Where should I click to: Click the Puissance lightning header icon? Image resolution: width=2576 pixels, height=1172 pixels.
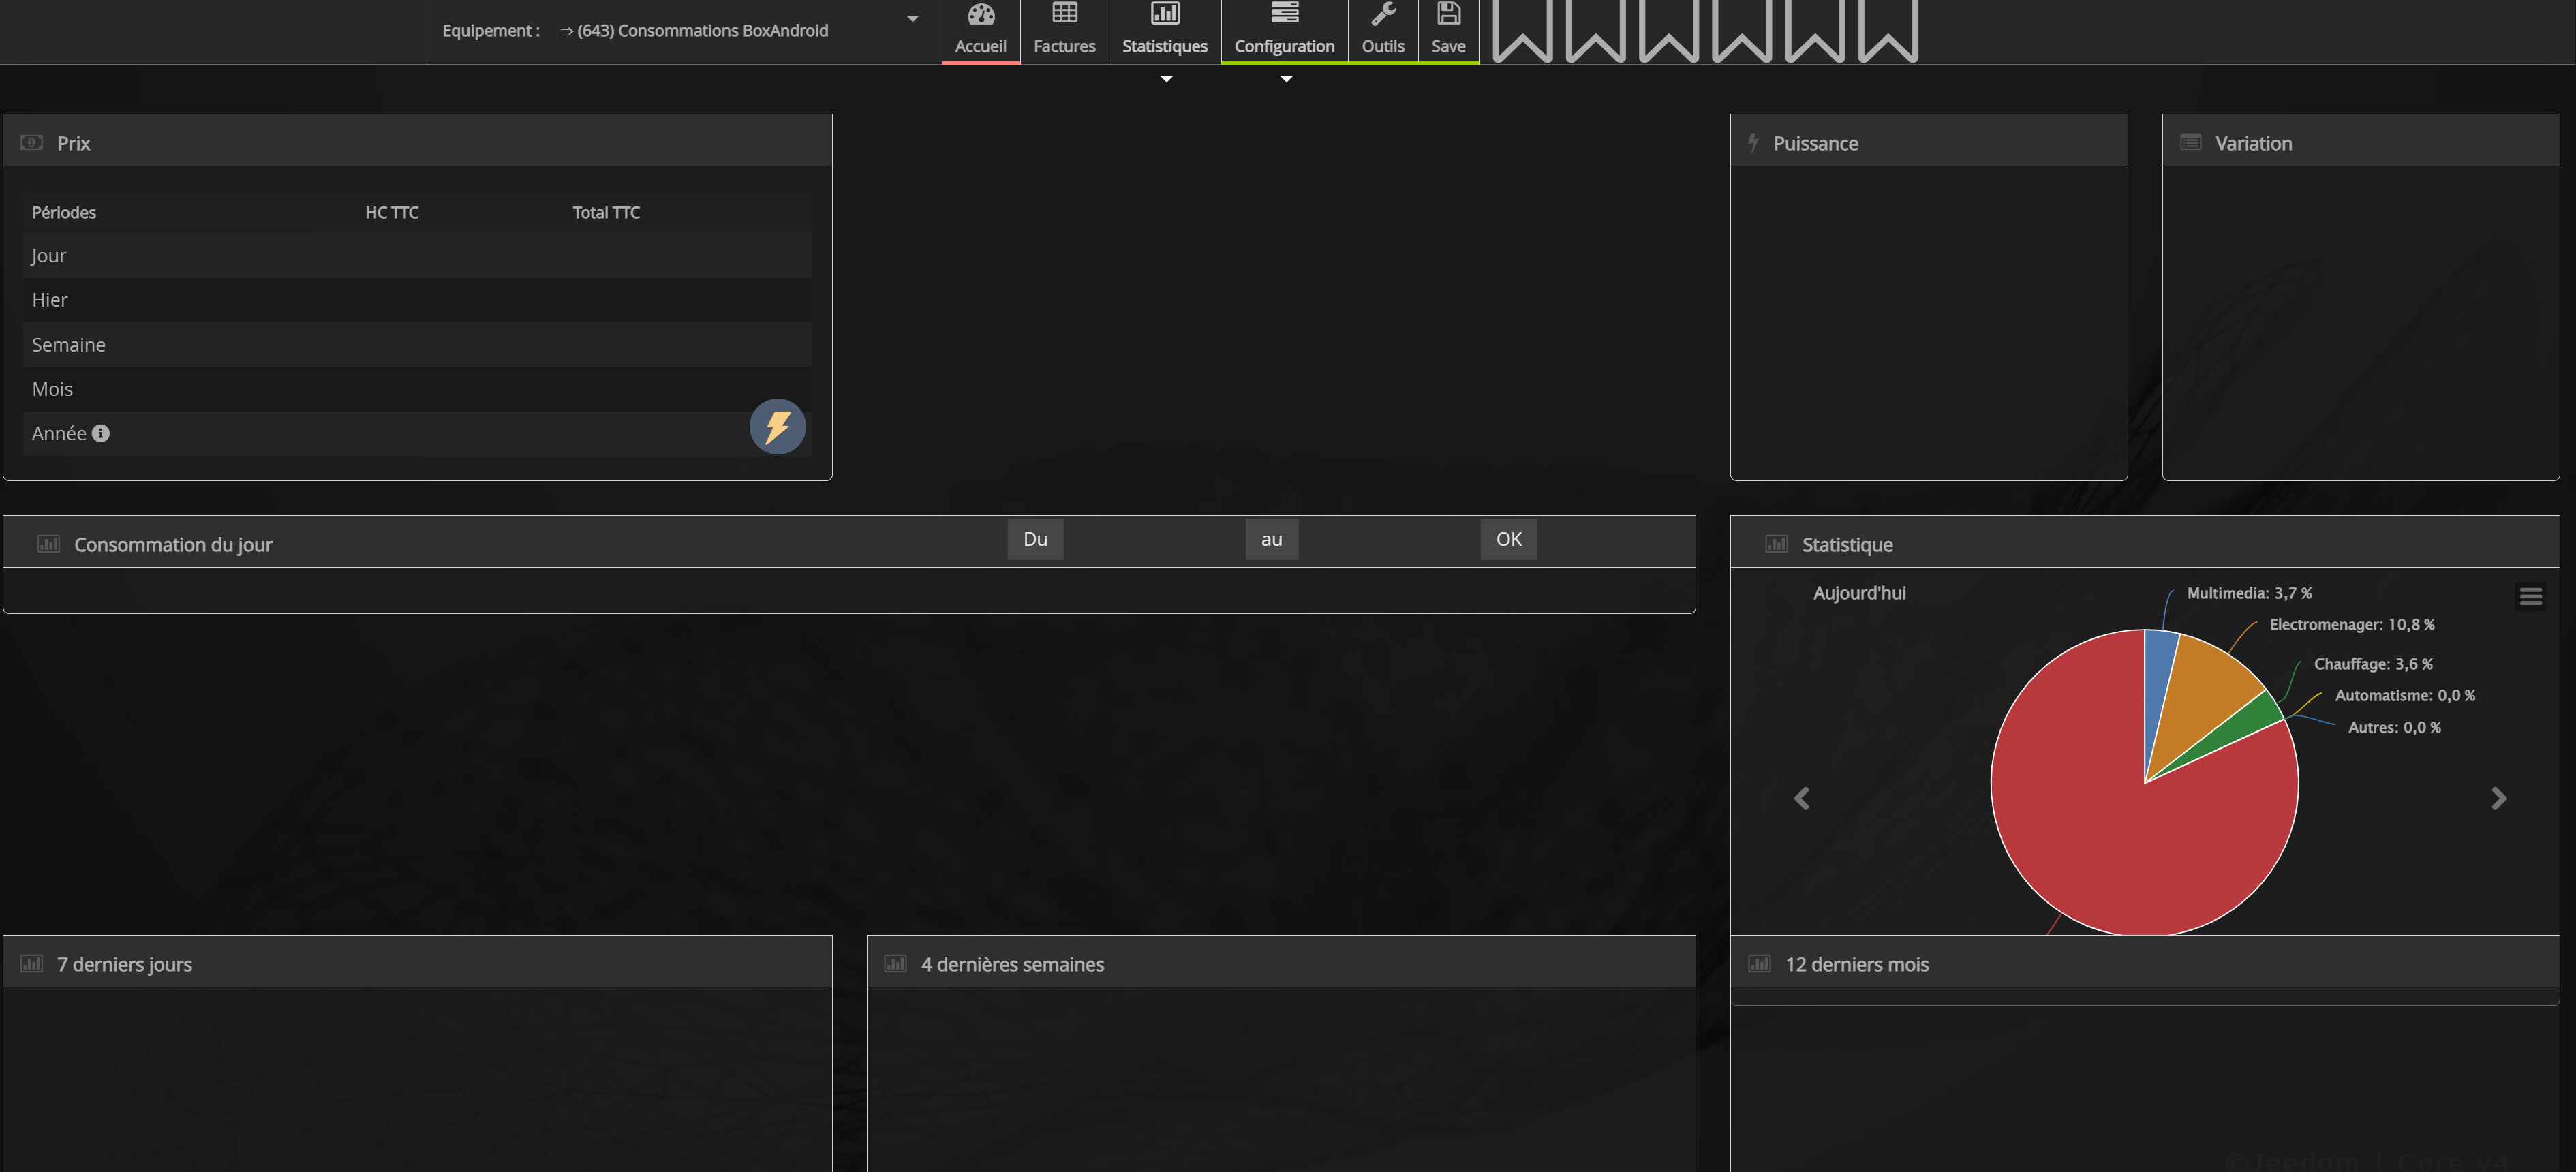(x=1753, y=142)
